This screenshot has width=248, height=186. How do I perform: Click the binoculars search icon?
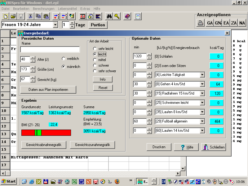tap(109, 16)
